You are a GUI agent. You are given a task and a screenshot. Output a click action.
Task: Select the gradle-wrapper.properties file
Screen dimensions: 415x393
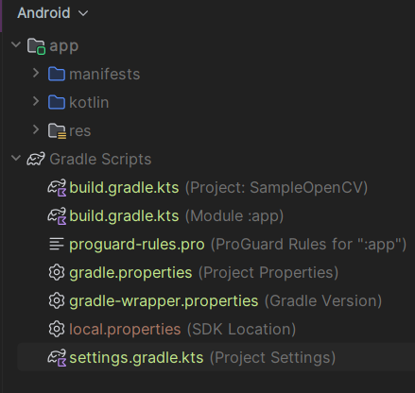click(164, 301)
